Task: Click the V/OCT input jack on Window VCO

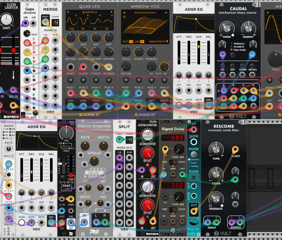Action: 126,107
